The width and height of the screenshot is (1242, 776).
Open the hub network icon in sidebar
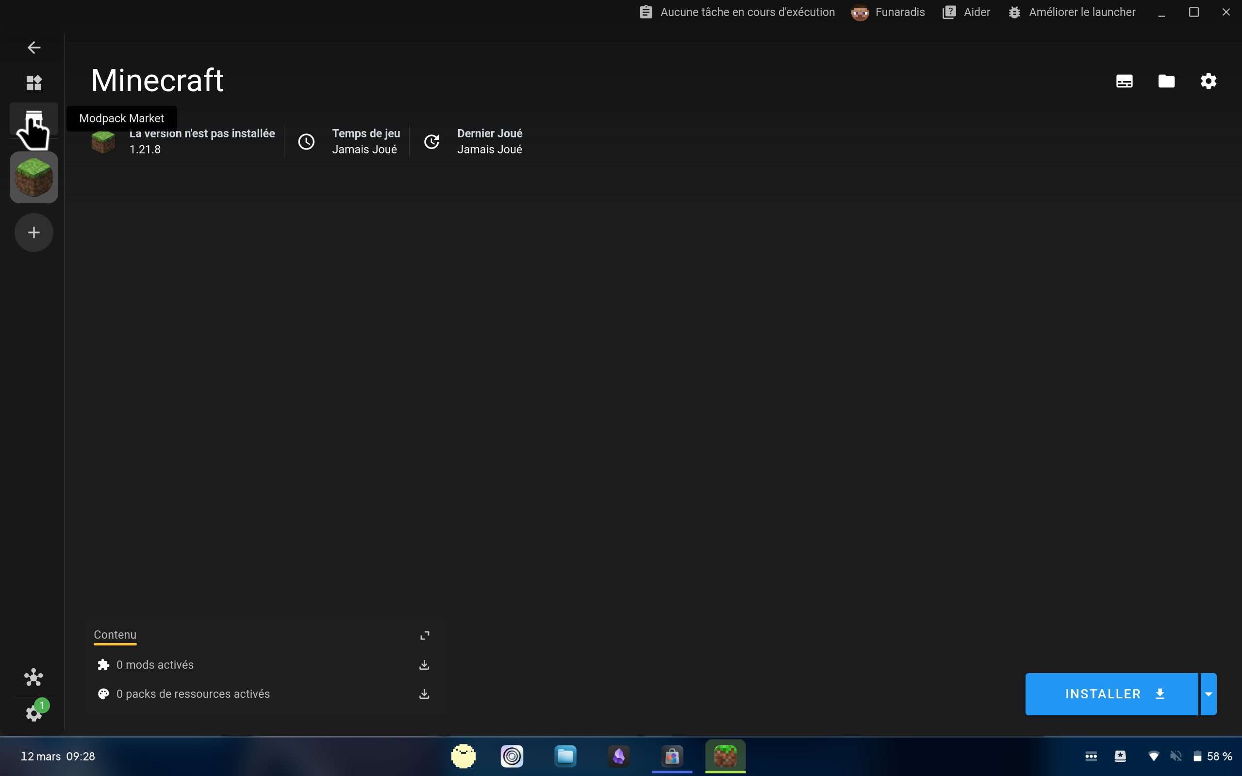pyautogui.click(x=34, y=677)
